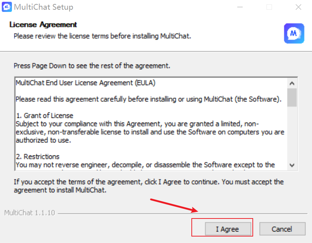This screenshot has width=312, height=243.
Task: Cancel the MultiChat installation
Action: [282, 229]
